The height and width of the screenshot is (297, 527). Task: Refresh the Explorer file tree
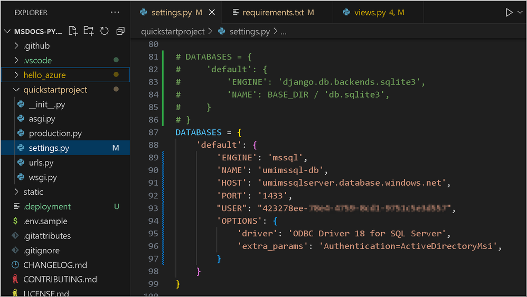click(x=105, y=31)
